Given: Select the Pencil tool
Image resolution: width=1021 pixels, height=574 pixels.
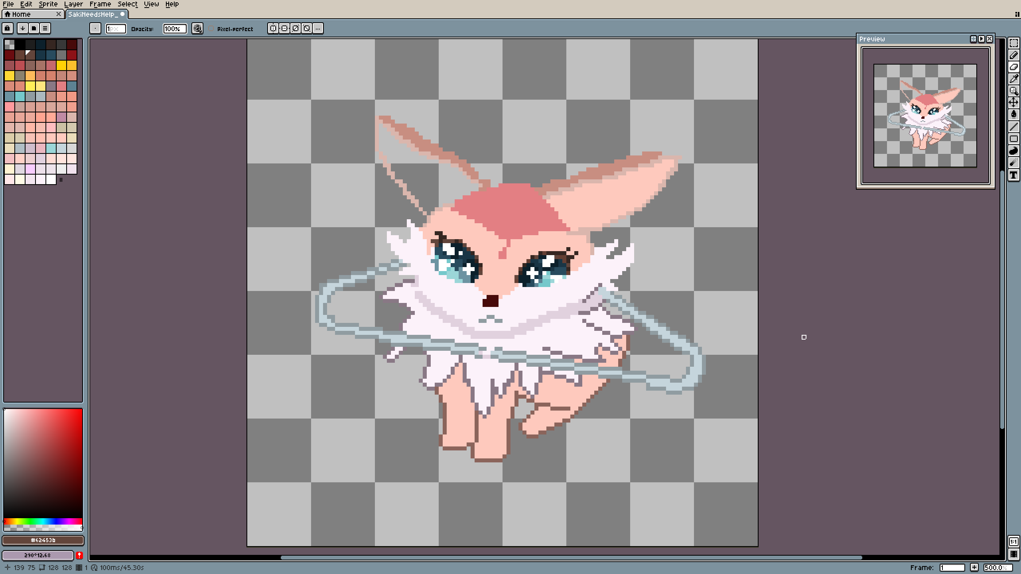Looking at the screenshot, I should click(1013, 55).
